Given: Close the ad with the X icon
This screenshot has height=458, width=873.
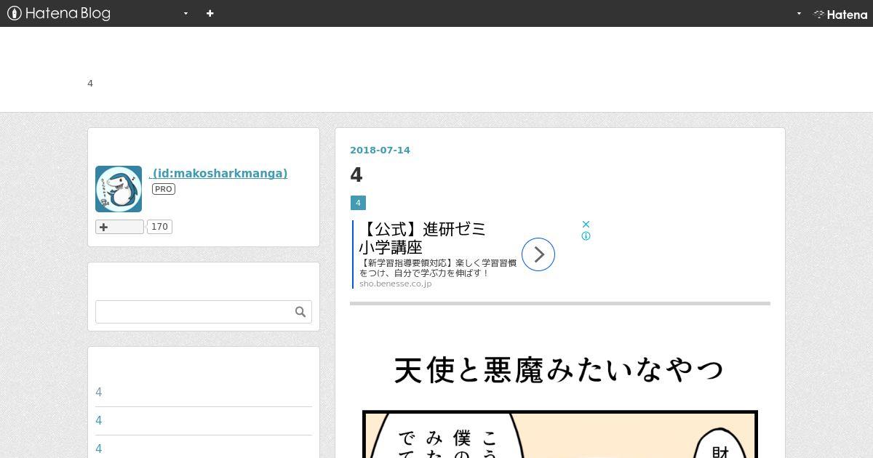Looking at the screenshot, I should [586, 225].
